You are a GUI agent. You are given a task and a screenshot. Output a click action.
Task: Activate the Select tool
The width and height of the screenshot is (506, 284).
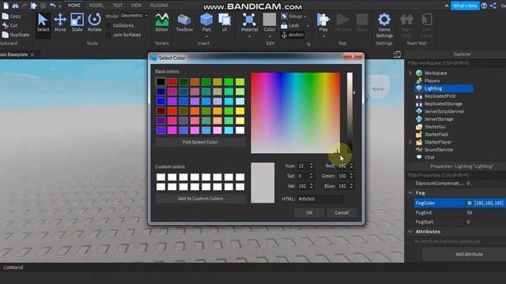[x=43, y=23]
